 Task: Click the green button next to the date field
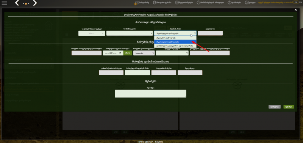click(128, 53)
